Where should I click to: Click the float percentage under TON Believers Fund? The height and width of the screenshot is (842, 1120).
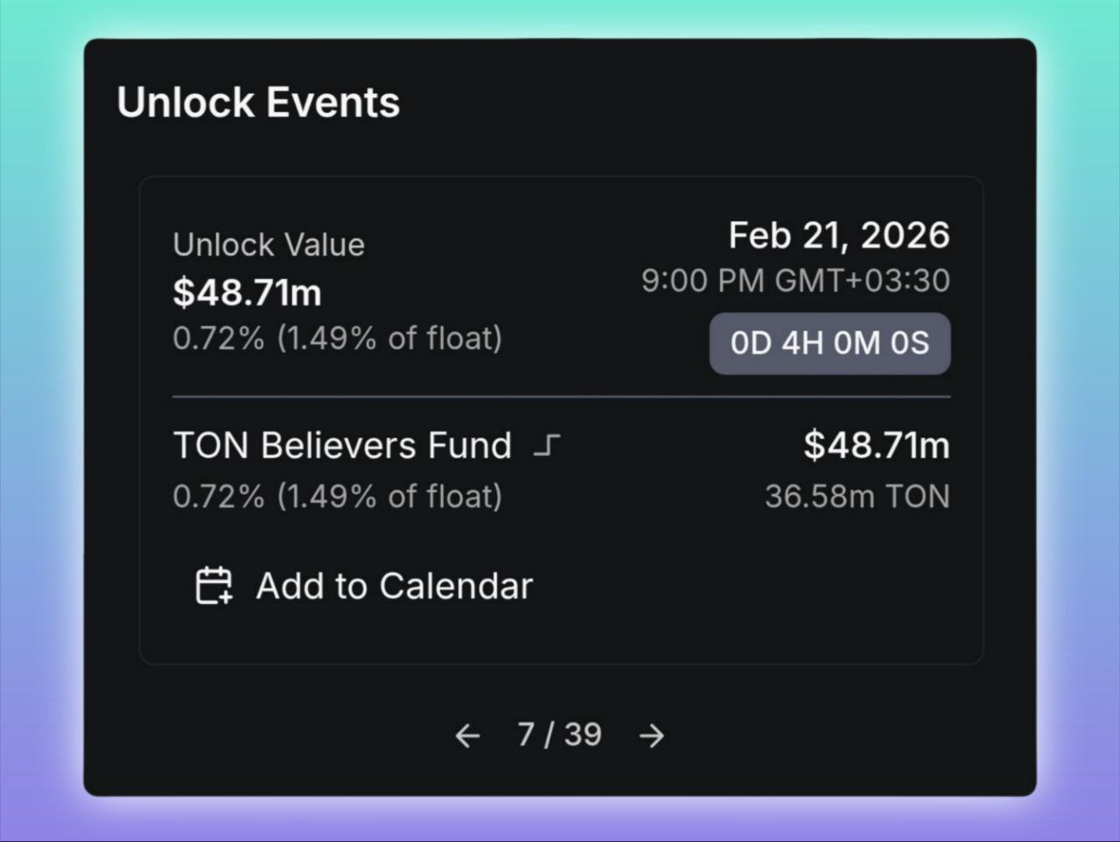point(337,497)
